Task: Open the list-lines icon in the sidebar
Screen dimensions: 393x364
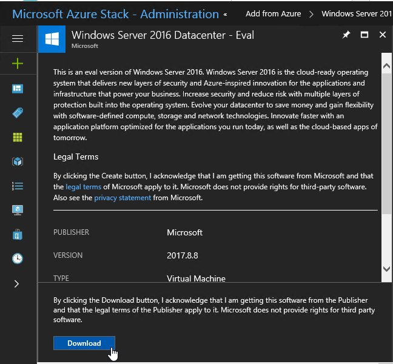Action: tap(18, 186)
